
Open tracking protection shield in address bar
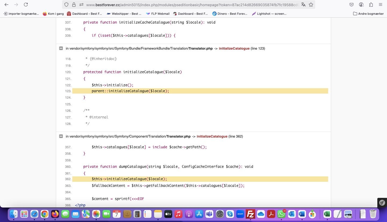click(x=66, y=5)
